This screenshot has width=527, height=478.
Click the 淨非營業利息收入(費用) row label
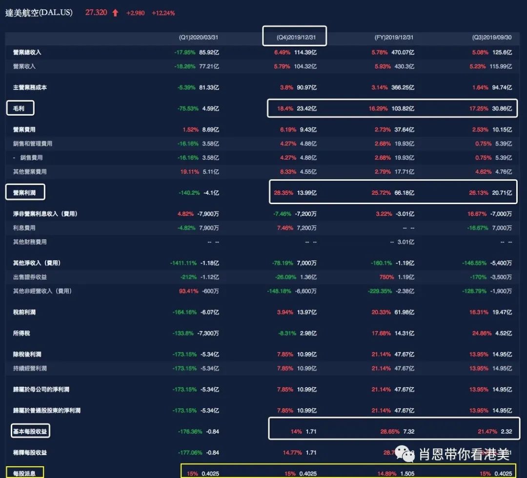(x=45, y=214)
